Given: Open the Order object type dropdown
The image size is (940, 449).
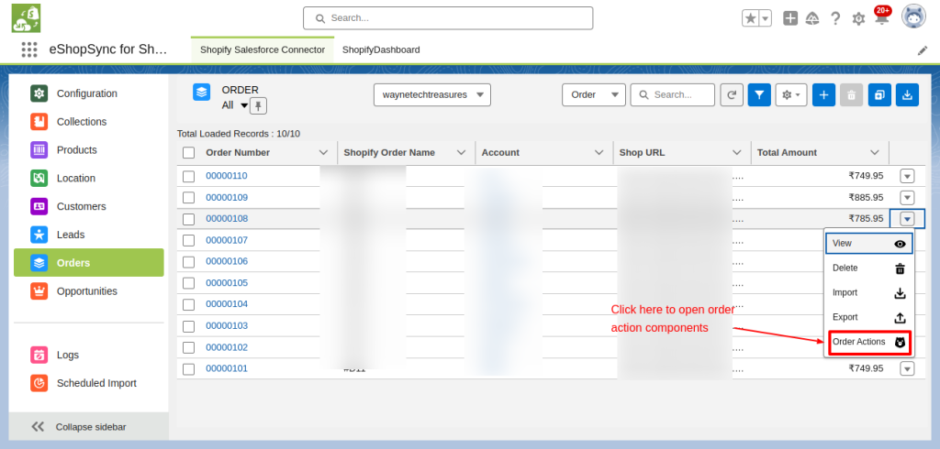Looking at the screenshot, I should click(594, 94).
